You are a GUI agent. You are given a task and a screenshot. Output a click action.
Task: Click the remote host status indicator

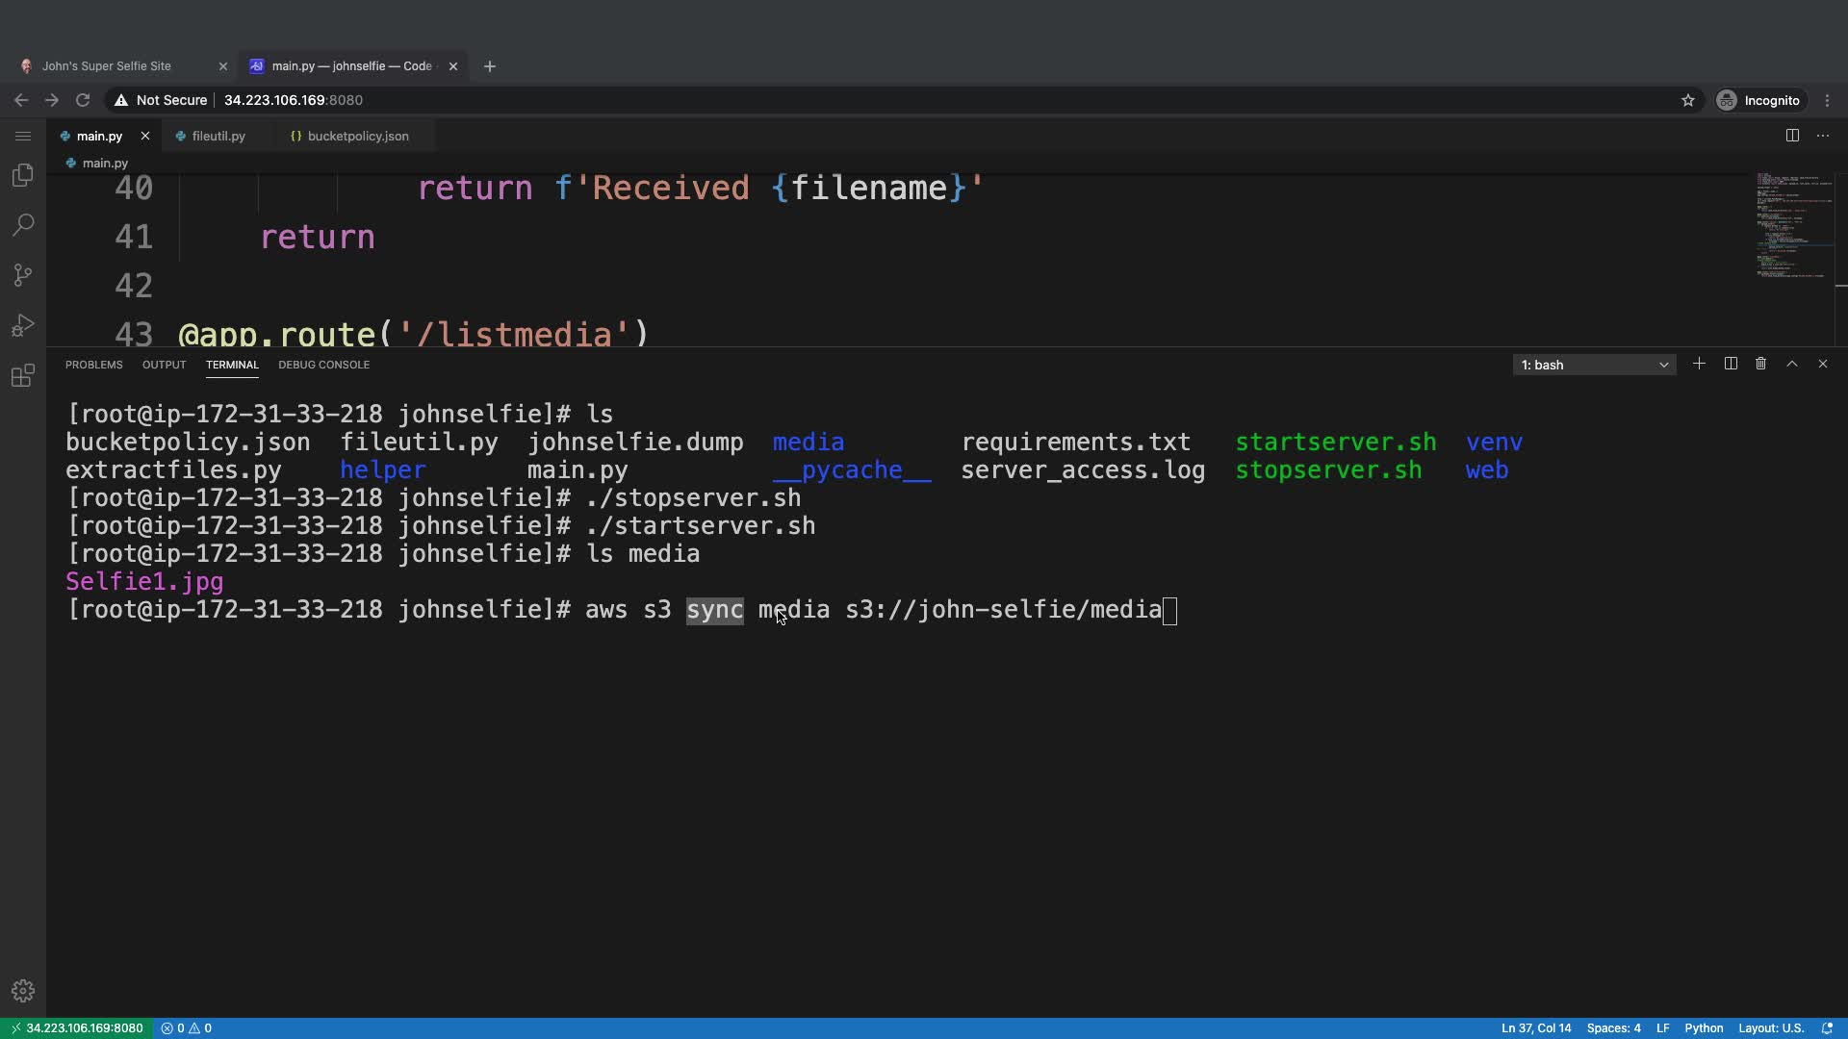click(x=77, y=1028)
